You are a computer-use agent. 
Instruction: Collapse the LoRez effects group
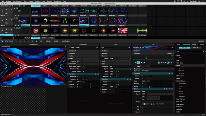point(176,55)
